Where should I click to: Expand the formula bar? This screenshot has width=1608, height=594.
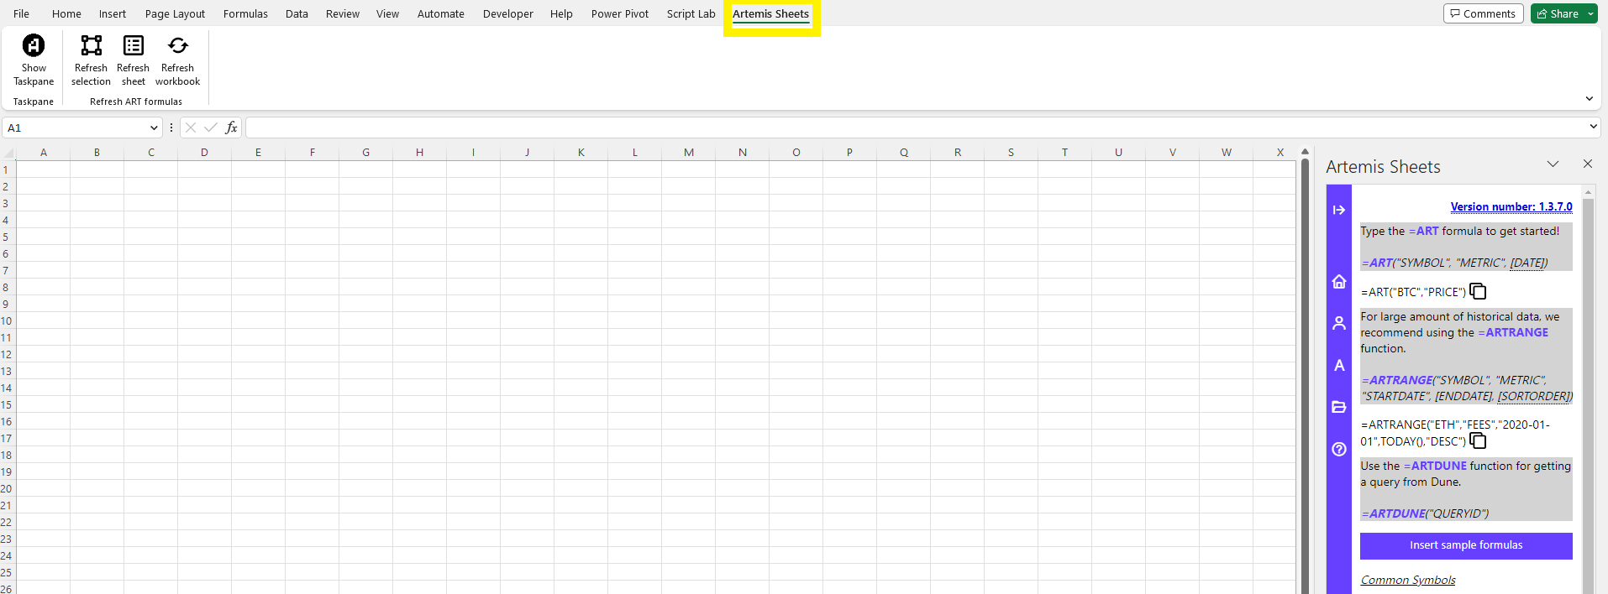pyautogui.click(x=1593, y=127)
